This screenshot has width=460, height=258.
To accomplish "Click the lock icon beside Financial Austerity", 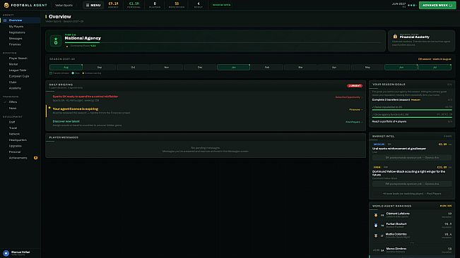I will point(395,36).
